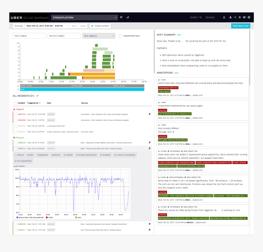Open the COMMANDER button
The image size is (263, 252).
42,155
